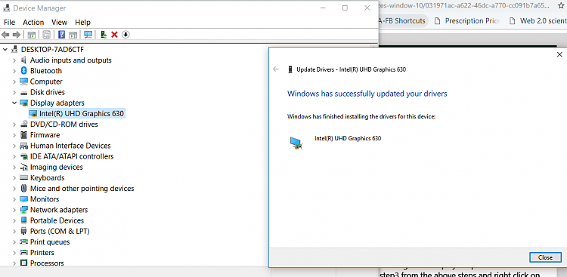Viewport: 567px width, 277px height.
Task: Click the Bluetooth category icon
Action: [x=24, y=71]
